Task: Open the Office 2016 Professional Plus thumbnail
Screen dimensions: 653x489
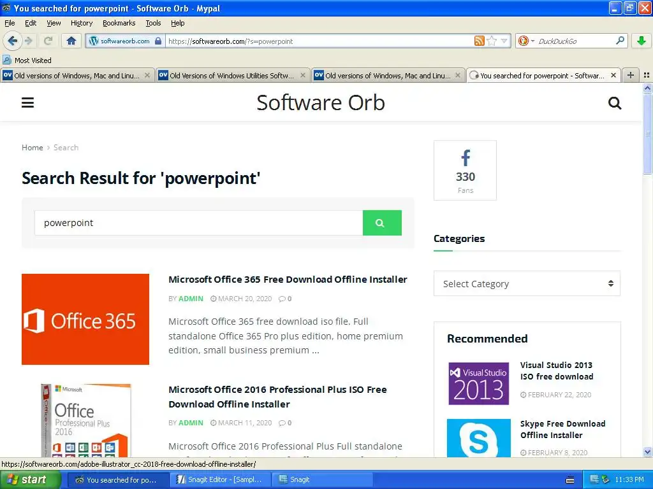Action: pos(85,420)
